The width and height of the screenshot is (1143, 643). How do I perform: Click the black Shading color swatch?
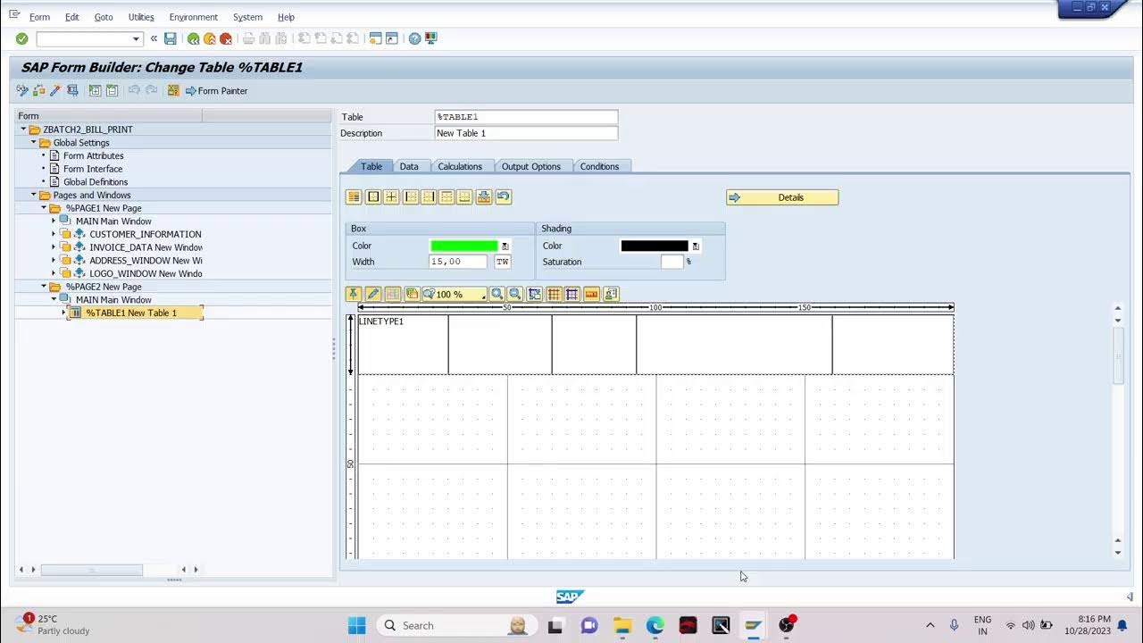(x=655, y=246)
